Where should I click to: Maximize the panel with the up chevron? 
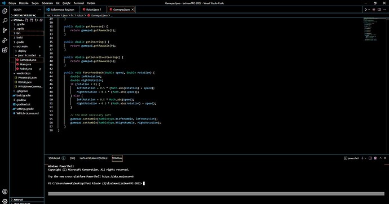[x=381, y=158]
